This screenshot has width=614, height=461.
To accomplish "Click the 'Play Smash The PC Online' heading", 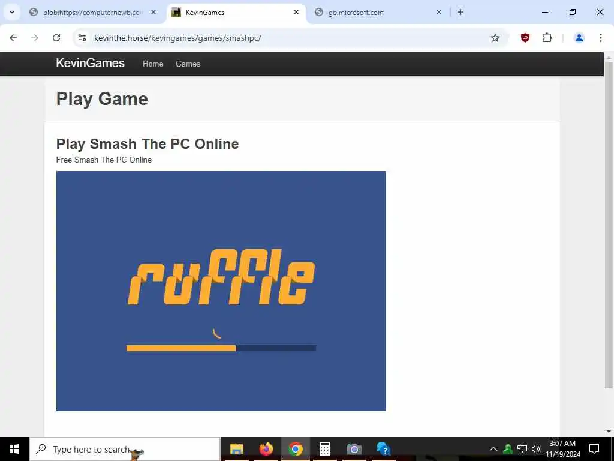I will pyautogui.click(x=148, y=144).
